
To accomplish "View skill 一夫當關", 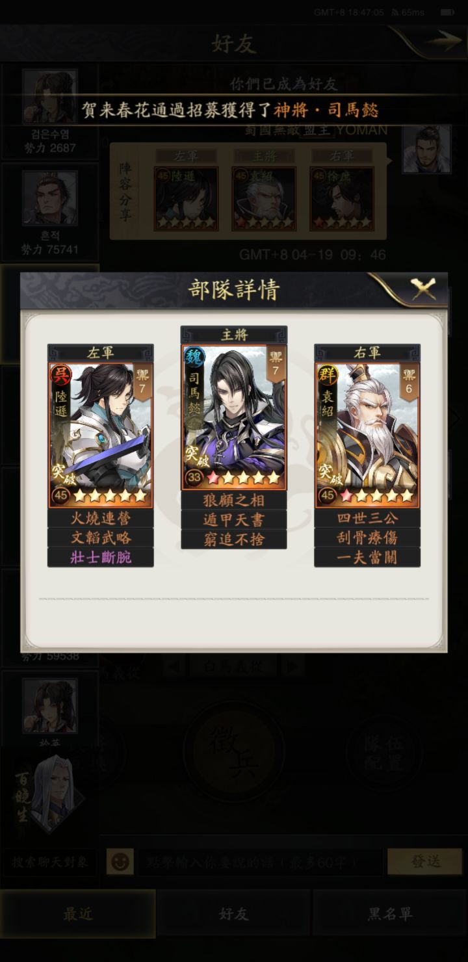I will 367,557.
